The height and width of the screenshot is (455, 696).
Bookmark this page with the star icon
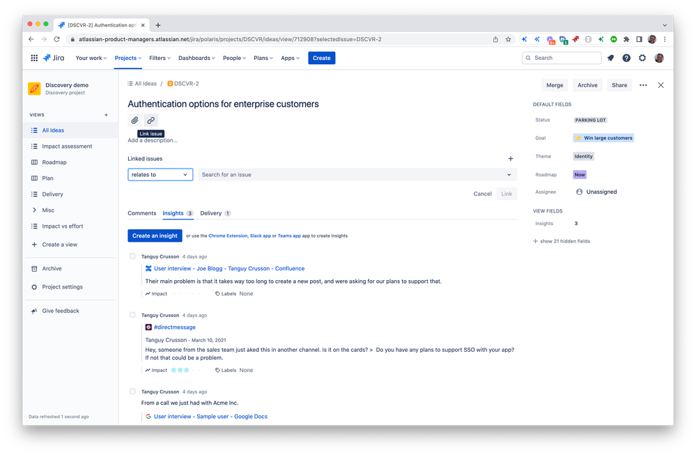(x=508, y=39)
